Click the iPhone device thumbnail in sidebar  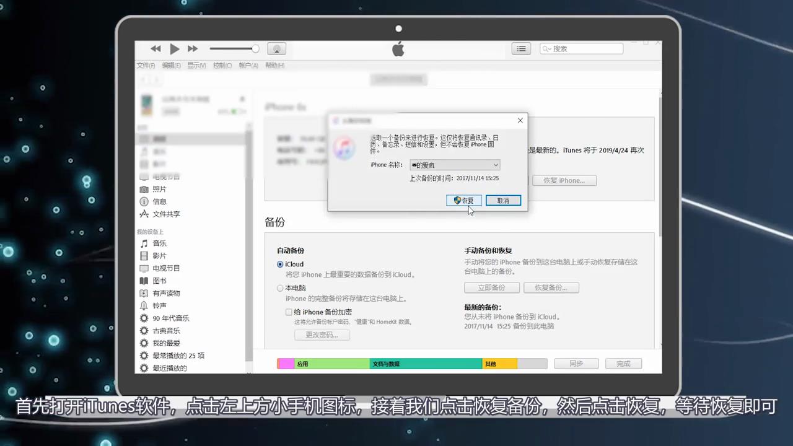point(146,105)
